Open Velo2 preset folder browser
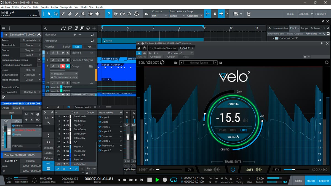The width and height of the screenshot is (331, 186). click(x=176, y=63)
